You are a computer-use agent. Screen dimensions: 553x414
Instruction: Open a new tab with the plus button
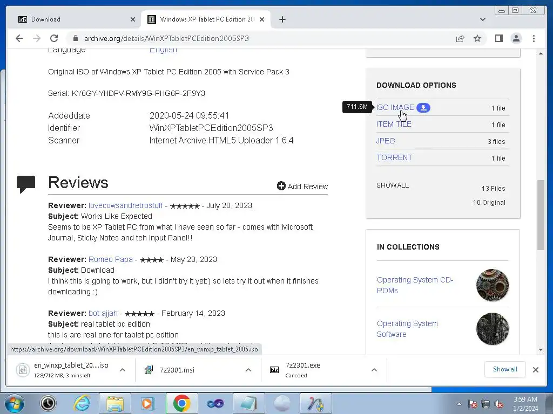tap(282, 19)
